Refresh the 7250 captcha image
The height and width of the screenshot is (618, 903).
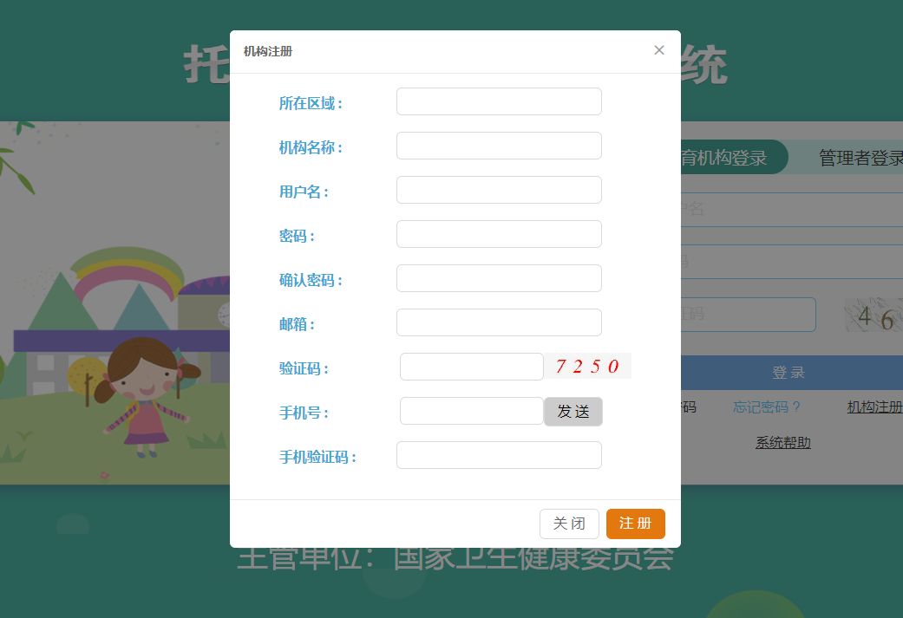[x=588, y=366]
